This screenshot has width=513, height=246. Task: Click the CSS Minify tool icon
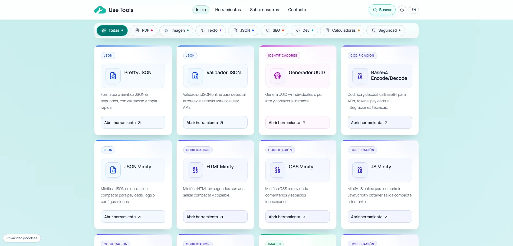tap(277, 170)
